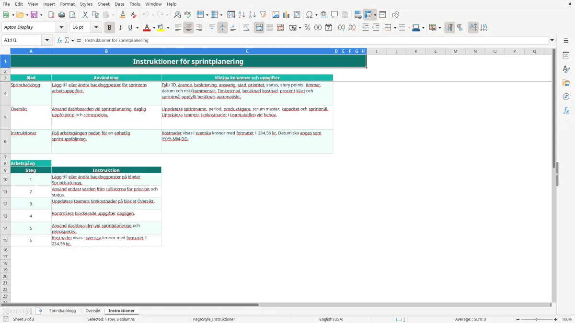Insert an image via the Image icon

(276, 15)
